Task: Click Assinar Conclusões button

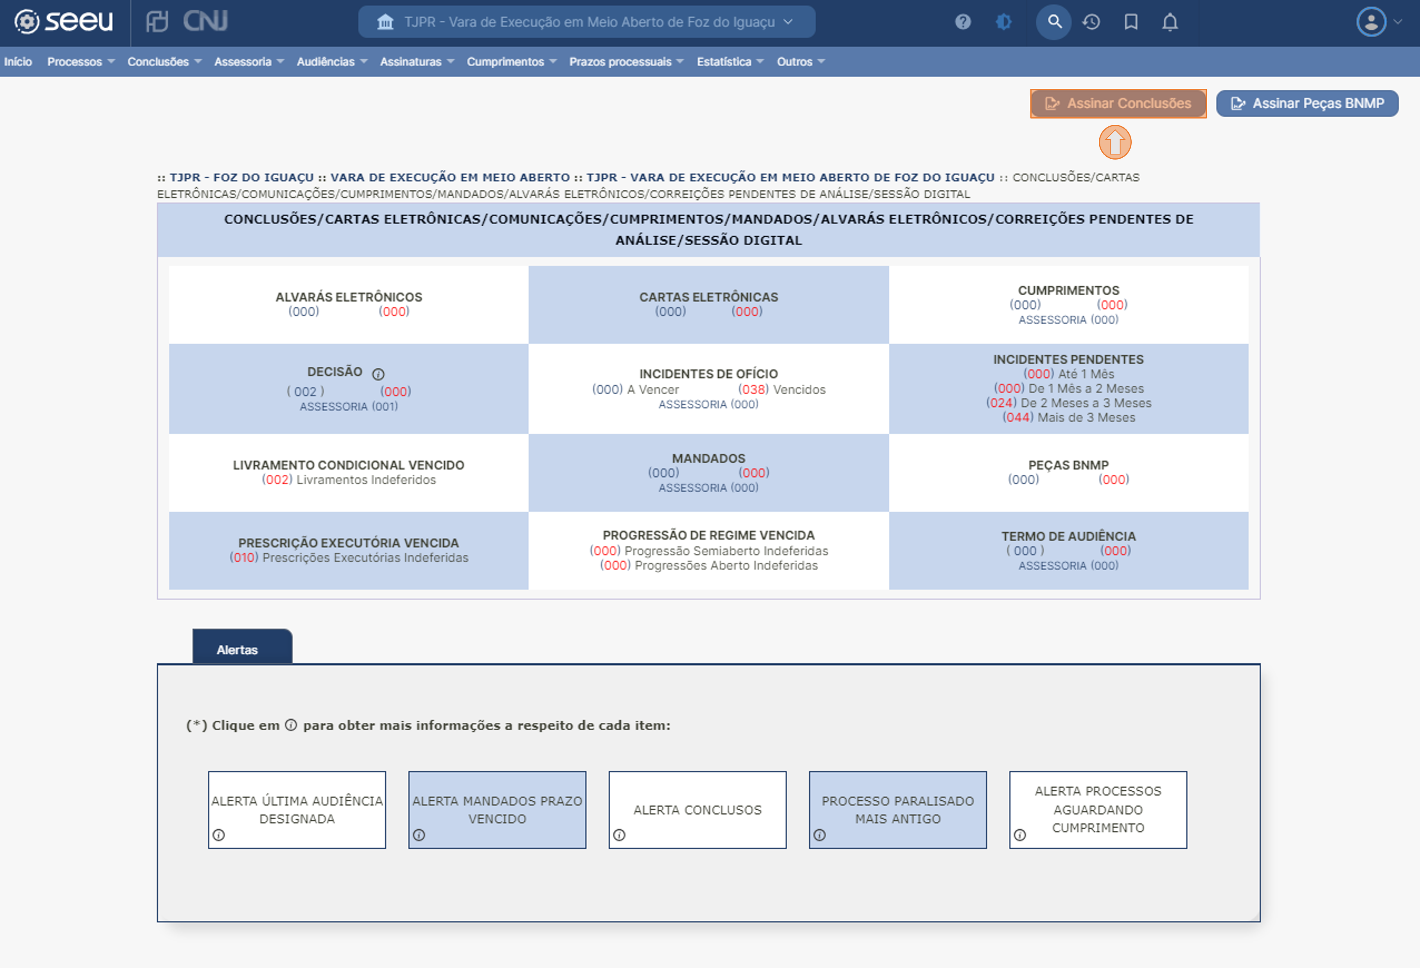Action: [x=1118, y=103]
